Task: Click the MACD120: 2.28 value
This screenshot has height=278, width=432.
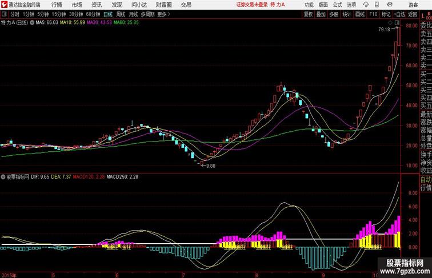Action: (x=89, y=177)
